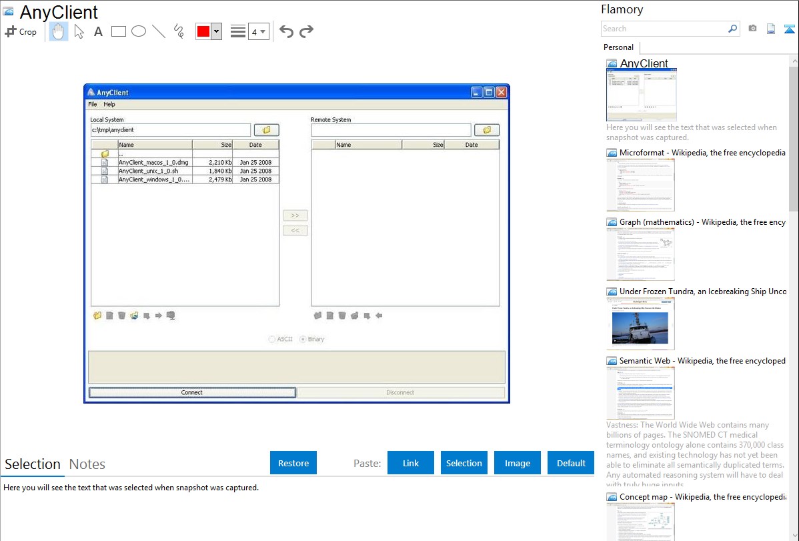The image size is (799, 541).
Task: Click the trash icon under the local file list
Action: click(122, 316)
